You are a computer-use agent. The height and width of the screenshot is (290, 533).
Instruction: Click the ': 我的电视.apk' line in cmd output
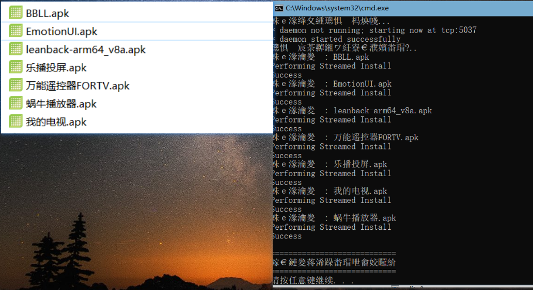330,191
